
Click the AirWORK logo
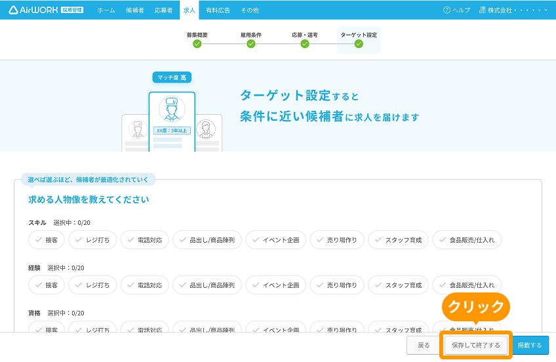point(46,10)
